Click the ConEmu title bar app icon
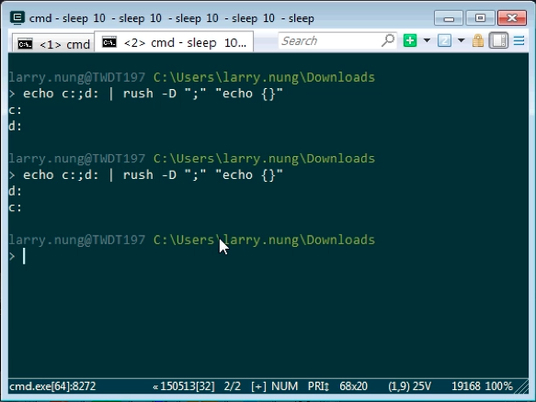536x402 pixels. pos(17,17)
